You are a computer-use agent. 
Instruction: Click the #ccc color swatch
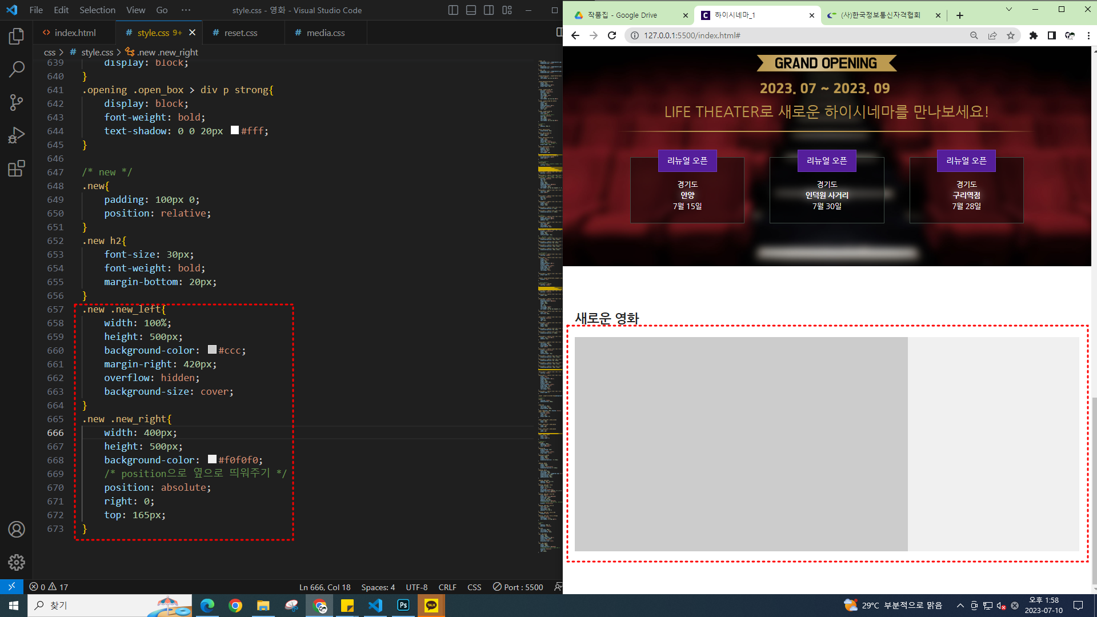coord(212,350)
